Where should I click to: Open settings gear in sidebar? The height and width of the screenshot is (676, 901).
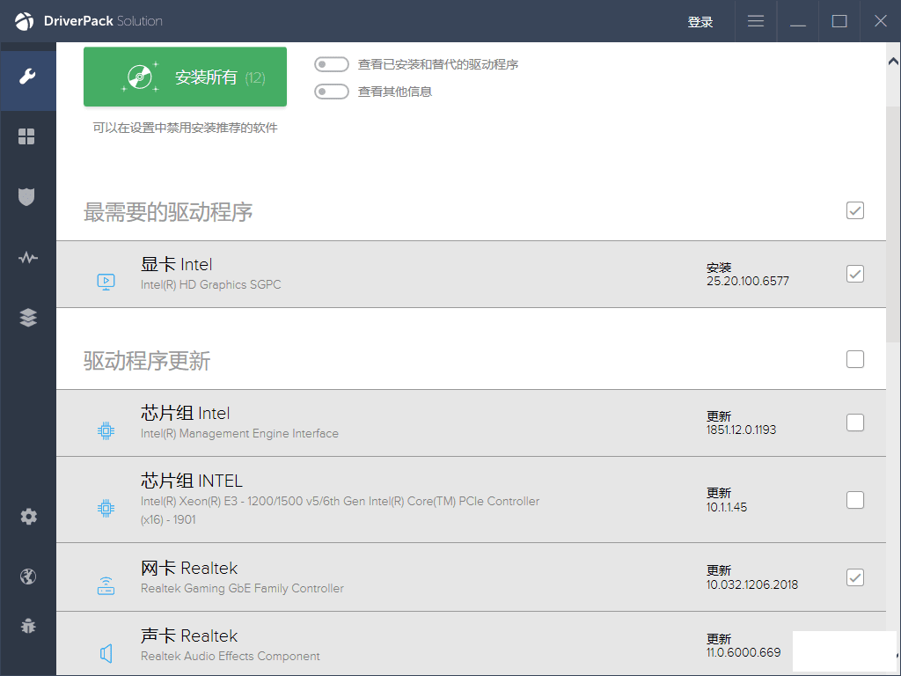[28, 516]
